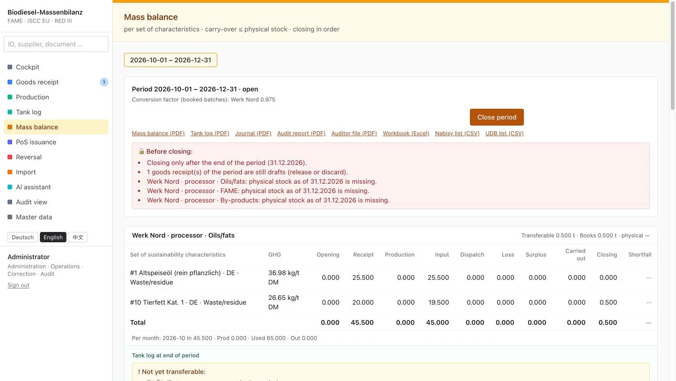
Task: Click receipt value 25.500 for Altspeiseöl
Action: [363, 277]
